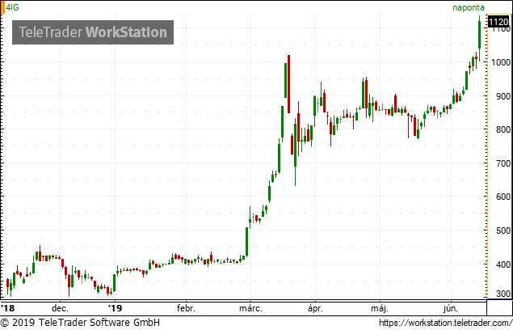Click the '18 year axis label
The height and width of the screenshot is (330, 513).
[8, 308]
